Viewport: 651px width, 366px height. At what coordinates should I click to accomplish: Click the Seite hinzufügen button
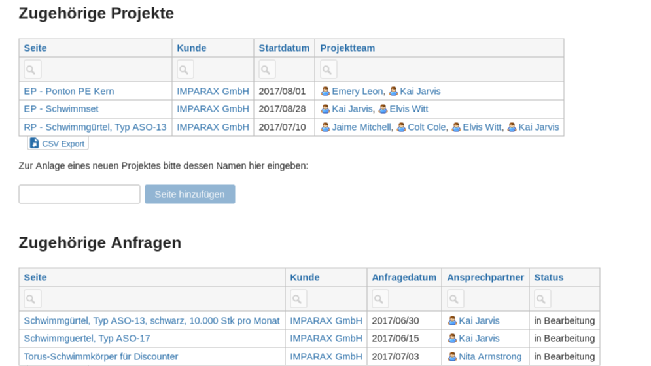[190, 194]
